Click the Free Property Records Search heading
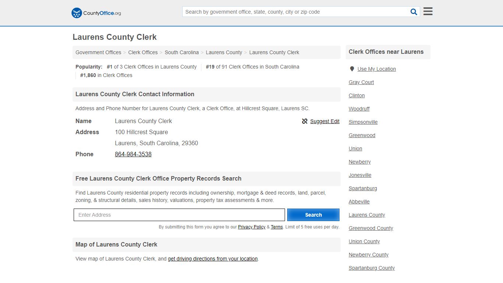Viewport: 503px width, 283px height. (x=158, y=179)
